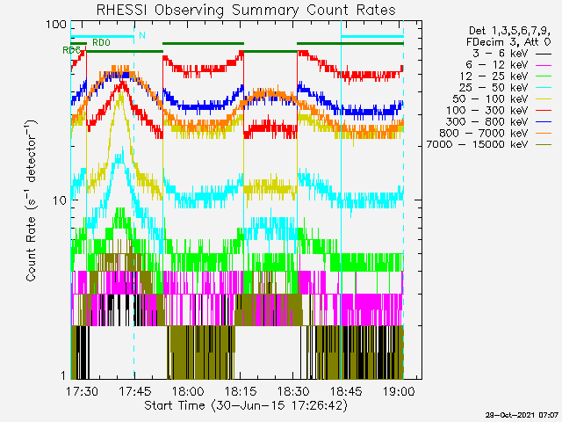Select the '50 - 100 keV' legend label
Image resolution: width=562 pixels, height=422 pixels.
pyautogui.click(x=491, y=99)
